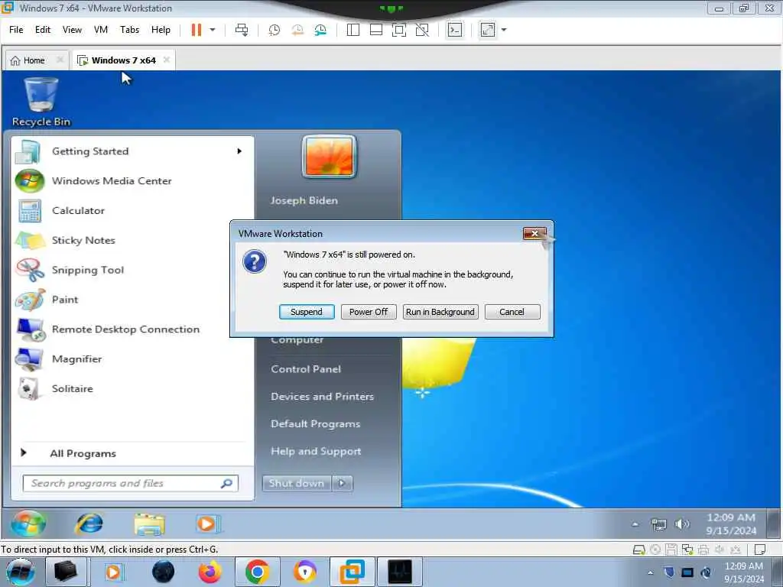
Task: Open Internet Explorer on the guest taskbar
Action: pyautogui.click(x=89, y=524)
